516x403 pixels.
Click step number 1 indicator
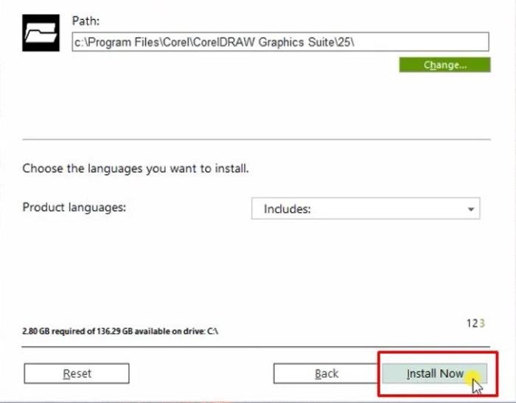[x=469, y=323]
